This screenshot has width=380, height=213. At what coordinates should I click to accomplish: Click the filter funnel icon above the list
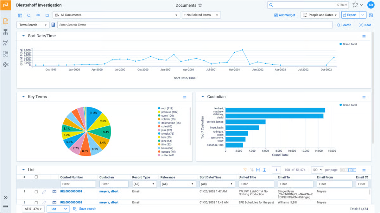(245, 170)
